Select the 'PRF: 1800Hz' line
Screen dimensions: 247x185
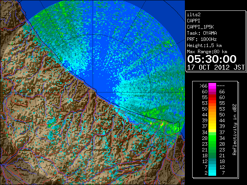(x=202, y=39)
